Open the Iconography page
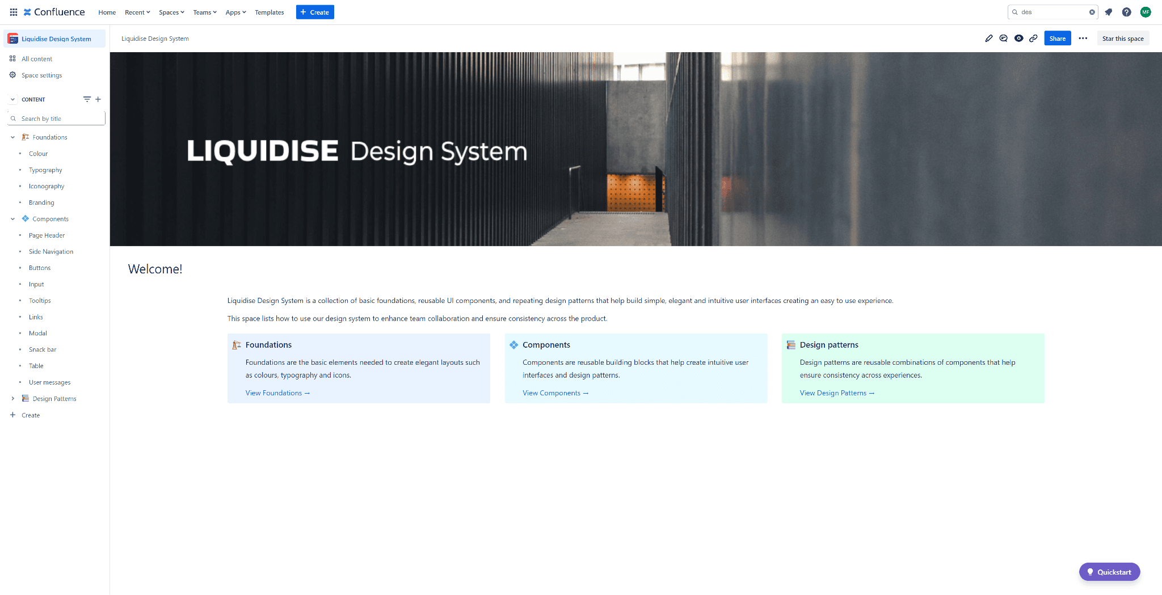Image resolution: width=1162 pixels, height=595 pixels. point(47,187)
